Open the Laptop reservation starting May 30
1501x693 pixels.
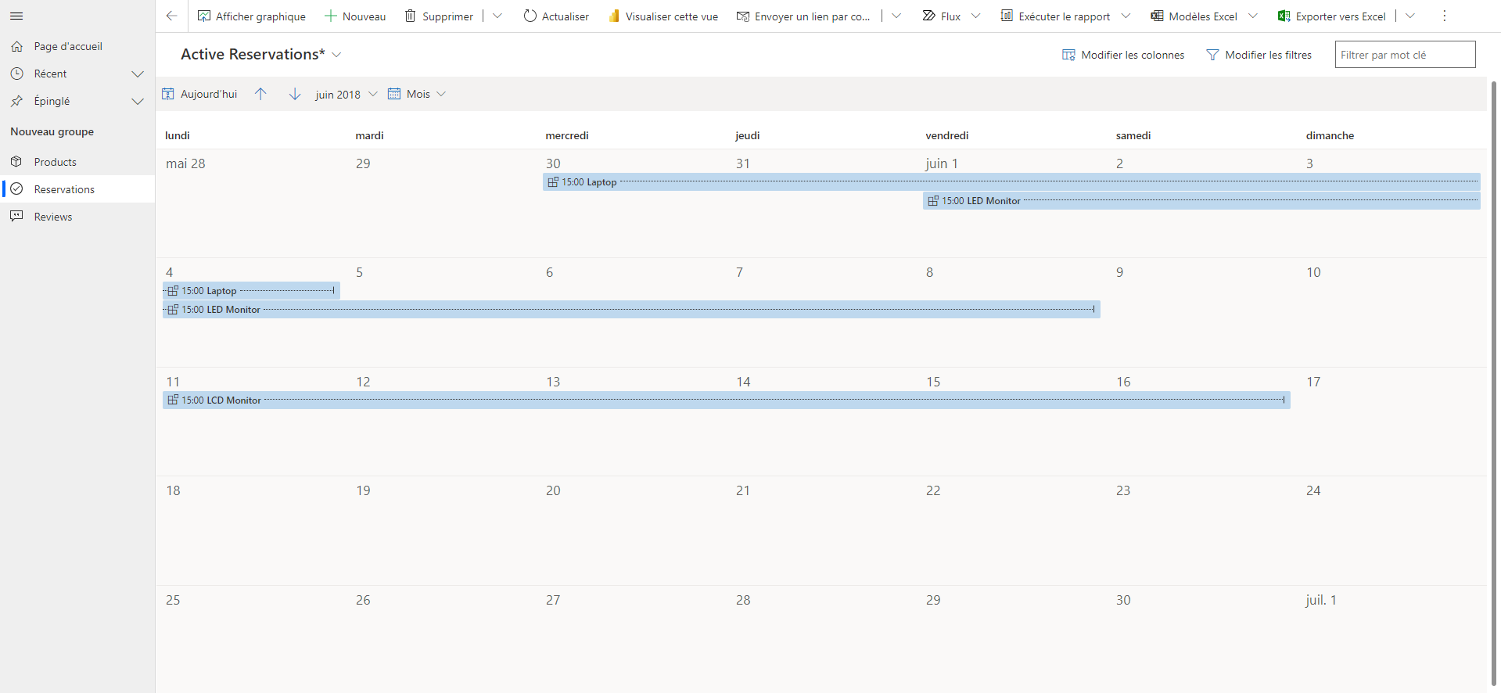point(1011,182)
